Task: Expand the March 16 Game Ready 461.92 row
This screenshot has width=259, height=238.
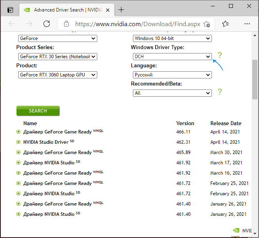Action: pos(18,173)
